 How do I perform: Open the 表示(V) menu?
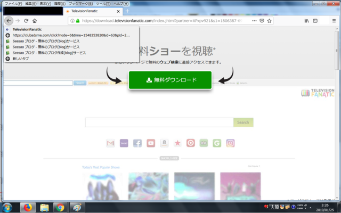pos(45,4)
